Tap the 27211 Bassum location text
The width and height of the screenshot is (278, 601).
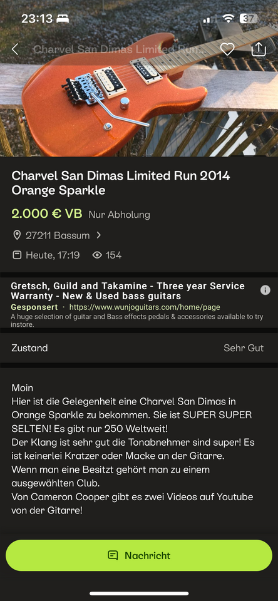(x=58, y=235)
